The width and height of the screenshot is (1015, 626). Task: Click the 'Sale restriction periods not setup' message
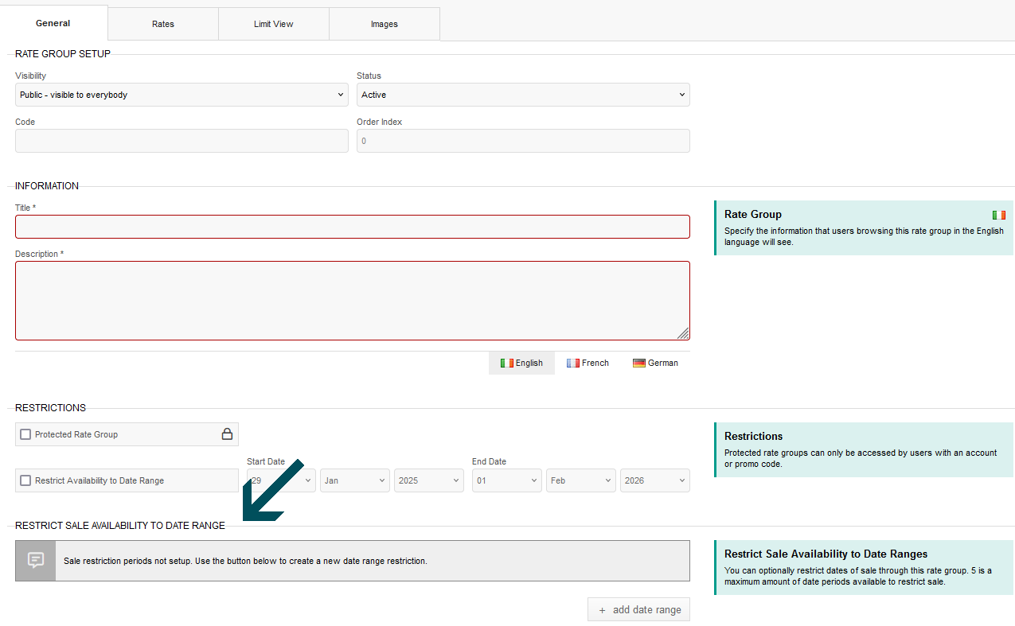coord(245,561)
